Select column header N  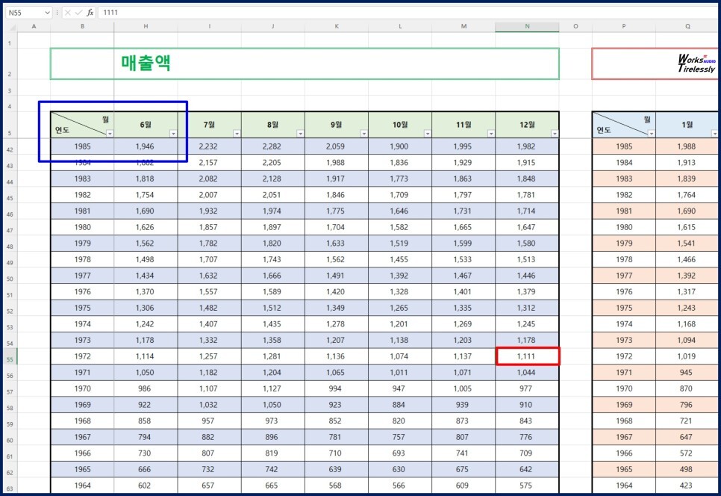(x=527, y=27)
